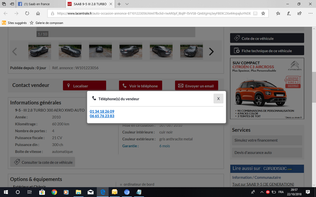Select second car photo thumbnail
Viewport: 316px width, 197px height.
click(x=70, y=51)
